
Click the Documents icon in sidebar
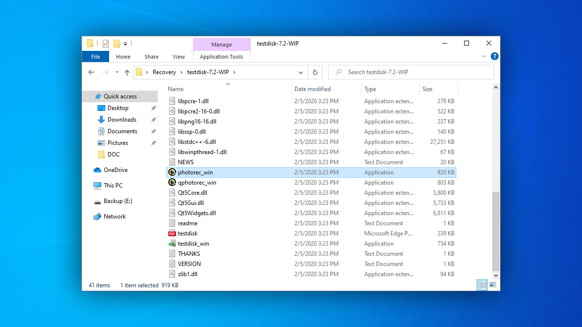(x=101, y=131)
